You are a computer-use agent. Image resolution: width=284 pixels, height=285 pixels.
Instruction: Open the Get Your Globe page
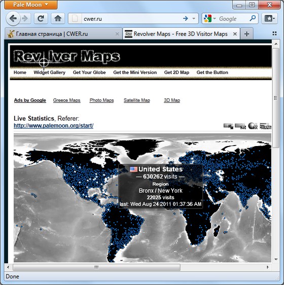89,73
